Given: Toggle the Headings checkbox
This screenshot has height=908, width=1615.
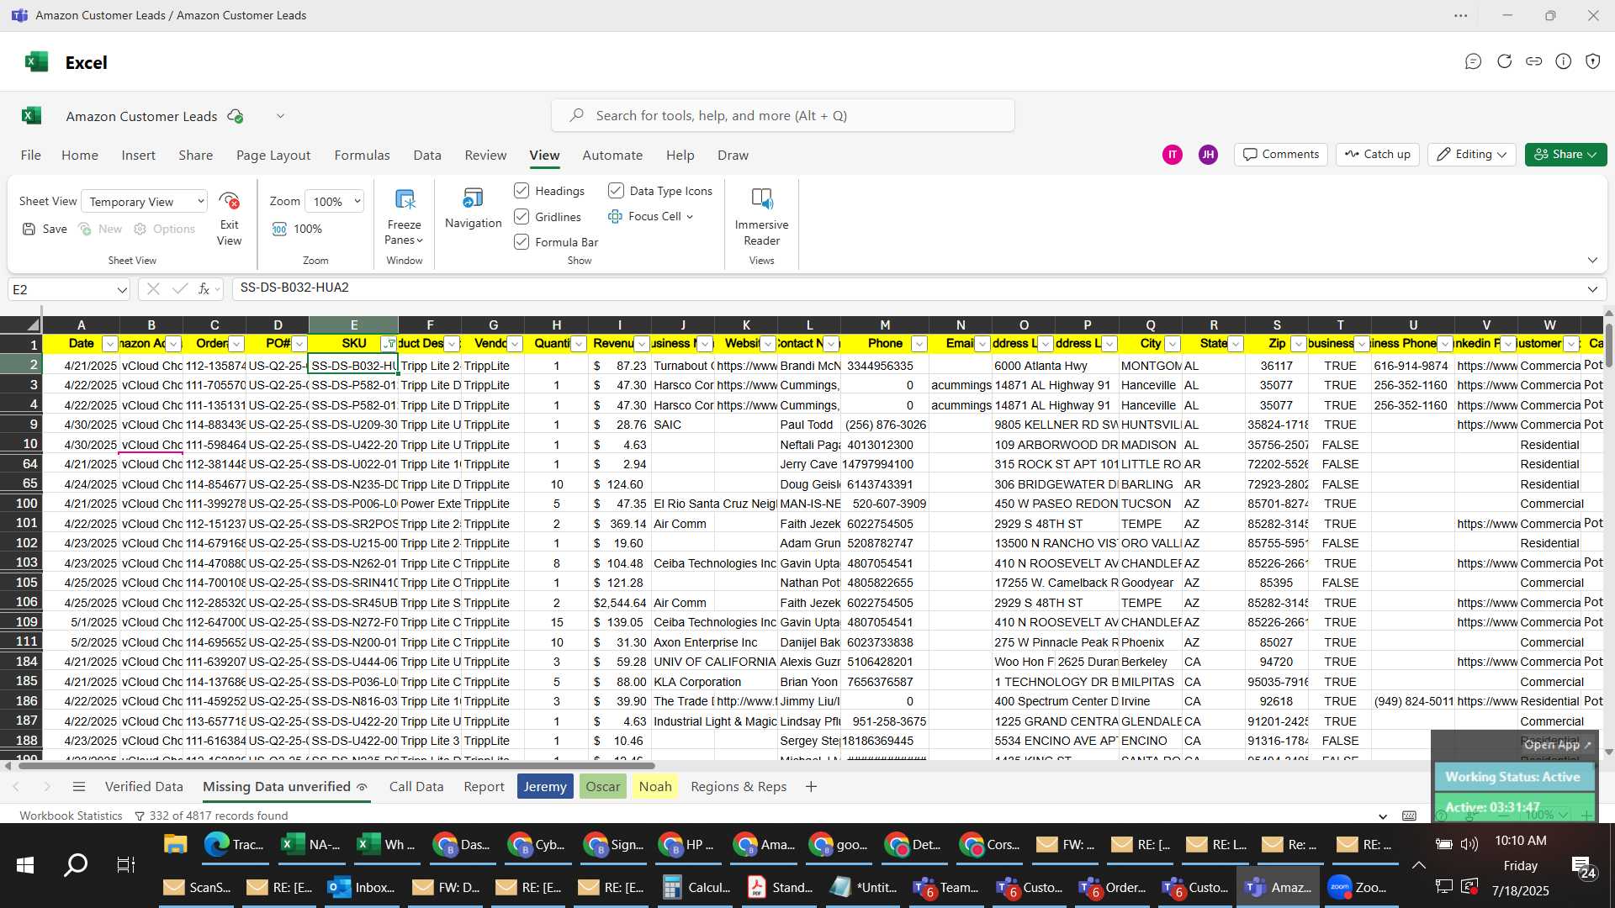Looking at the screenshot, I should pyautogui.click(x=522, y=191).
